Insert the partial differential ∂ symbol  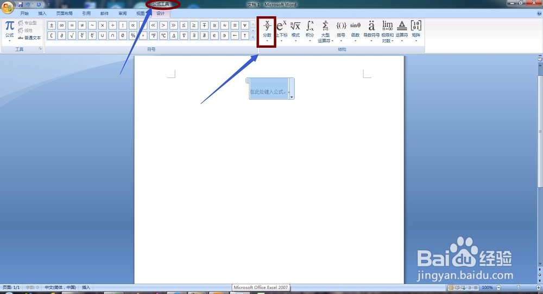(62, 35)
